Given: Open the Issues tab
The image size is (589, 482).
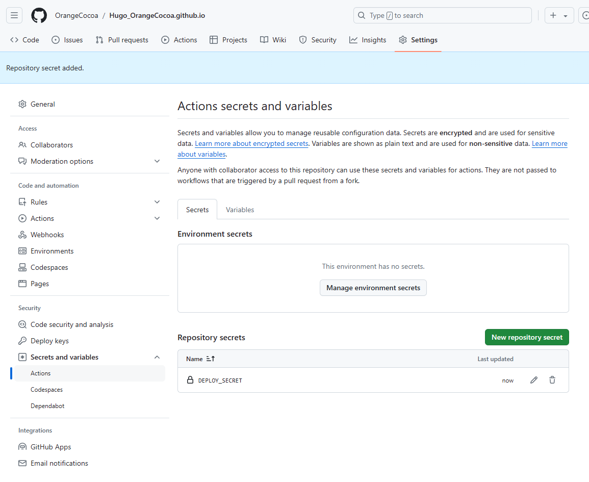Looking at the screenshot, I should tap(67, 40).
